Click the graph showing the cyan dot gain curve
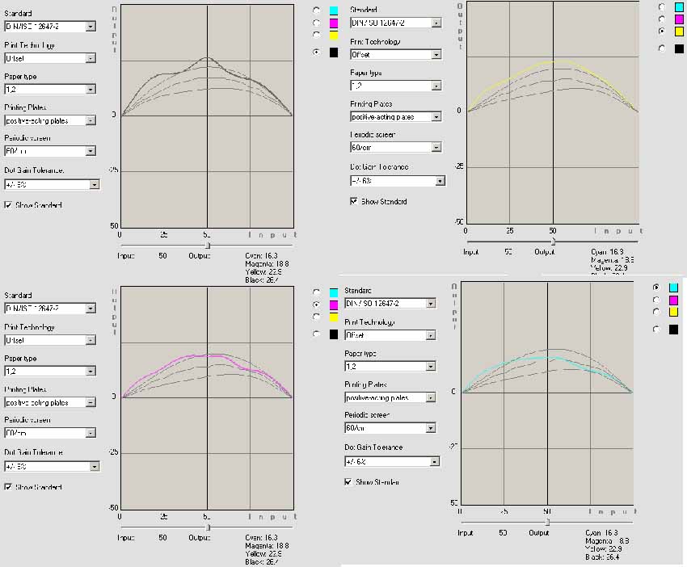 coord(547,393)
